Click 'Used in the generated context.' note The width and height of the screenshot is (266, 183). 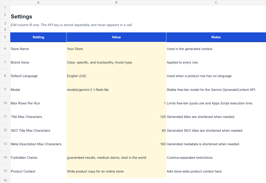pos(190,49)
